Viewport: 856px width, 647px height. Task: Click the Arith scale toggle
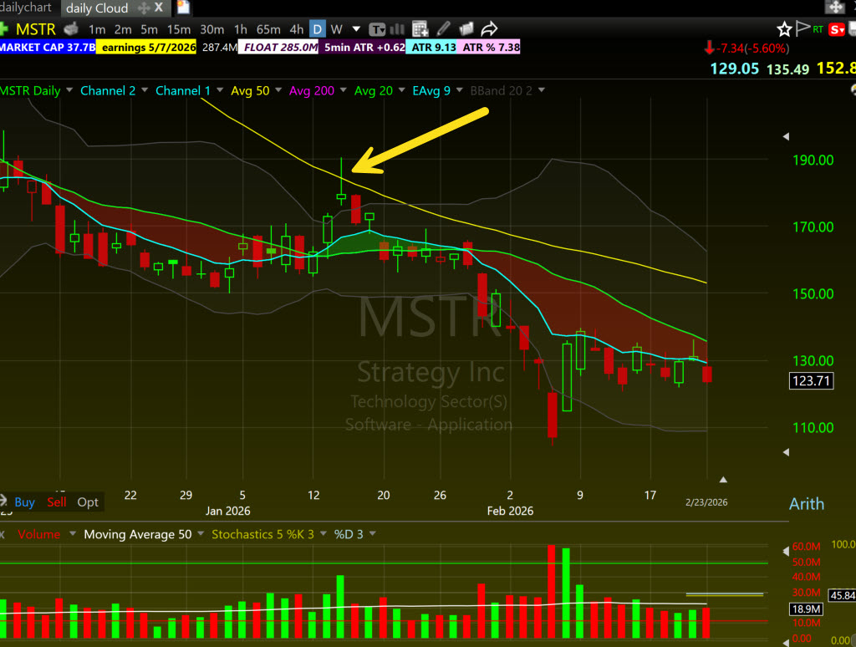pos(807,503)
